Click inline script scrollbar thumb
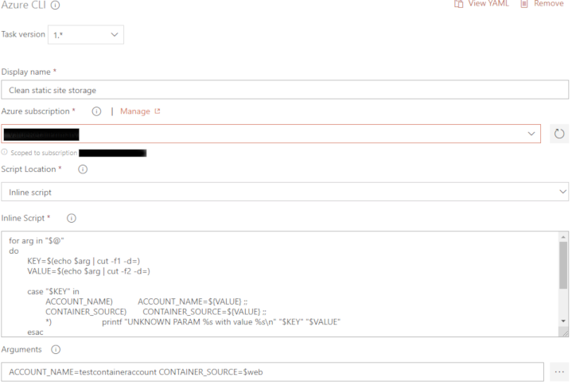The image size is (572, 385). pos(563,266)
